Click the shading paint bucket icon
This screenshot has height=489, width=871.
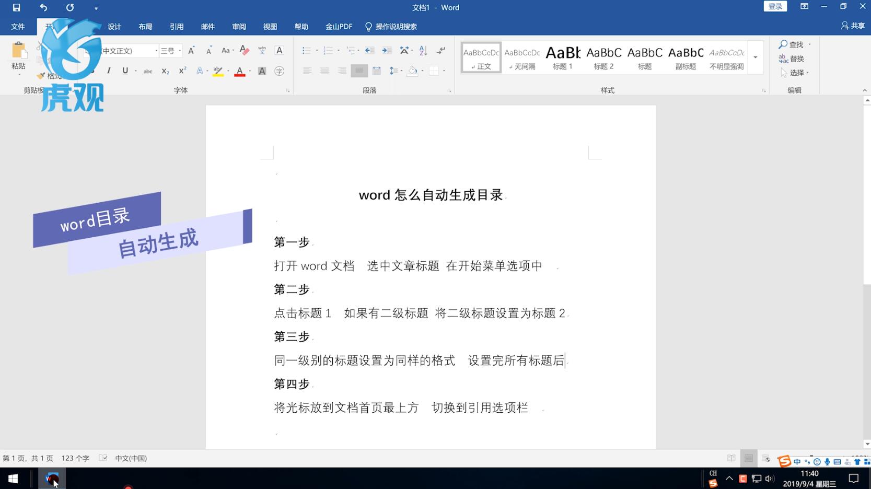(413, 71)
